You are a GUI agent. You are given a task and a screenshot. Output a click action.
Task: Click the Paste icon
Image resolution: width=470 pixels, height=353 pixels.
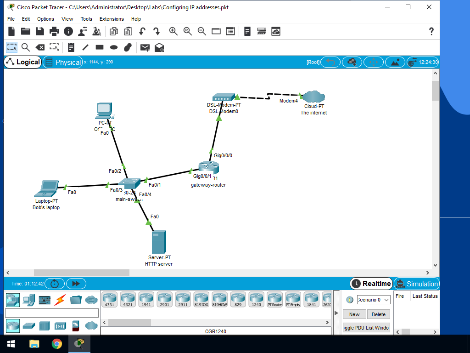128,31
